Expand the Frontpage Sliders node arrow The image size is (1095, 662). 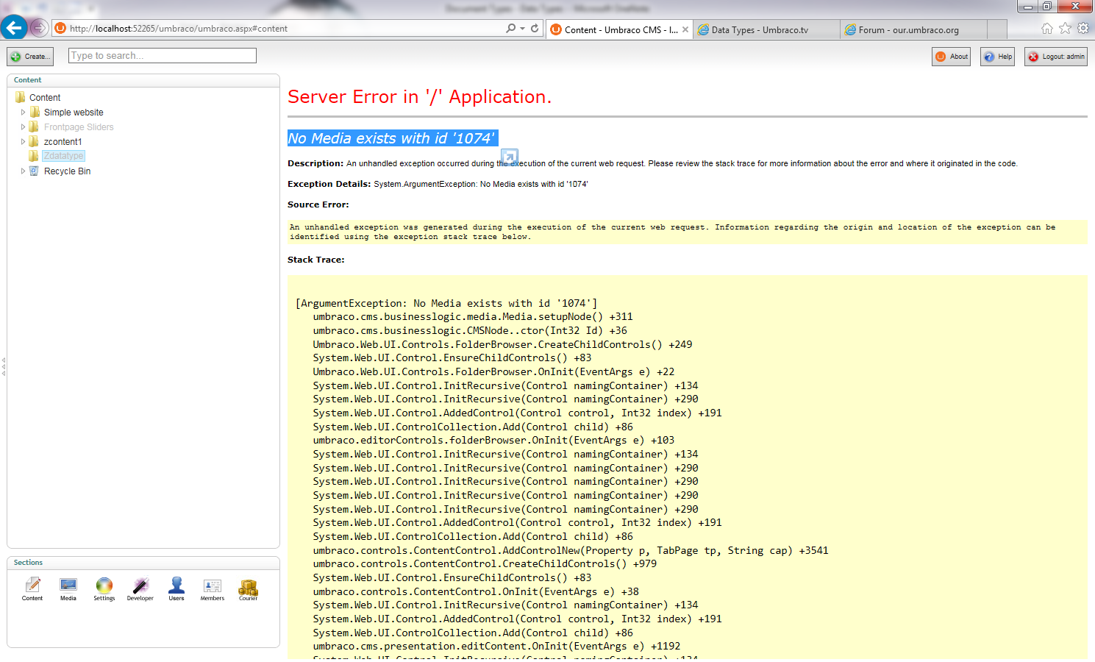(23, 127)
